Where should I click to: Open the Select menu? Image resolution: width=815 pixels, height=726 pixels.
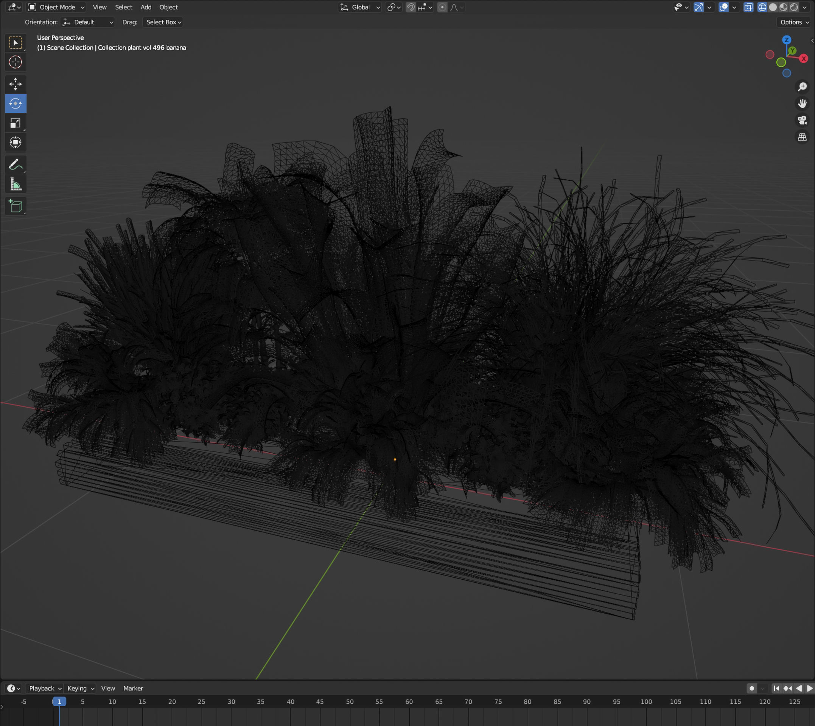123,7
